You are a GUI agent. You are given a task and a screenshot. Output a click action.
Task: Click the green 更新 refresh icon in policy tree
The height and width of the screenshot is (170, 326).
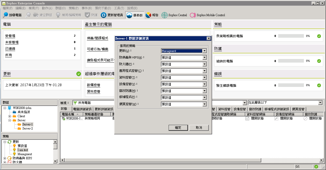10,142
